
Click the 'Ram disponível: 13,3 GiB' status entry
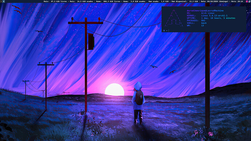click(x=184, y=1)
